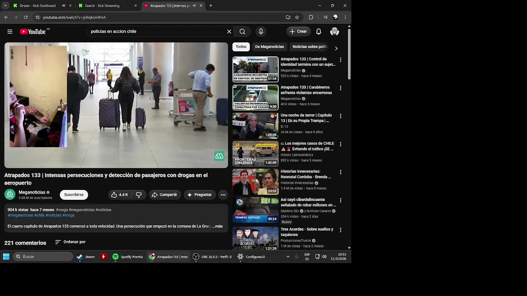Start voice search with the microphone

(x=261, y=32)
